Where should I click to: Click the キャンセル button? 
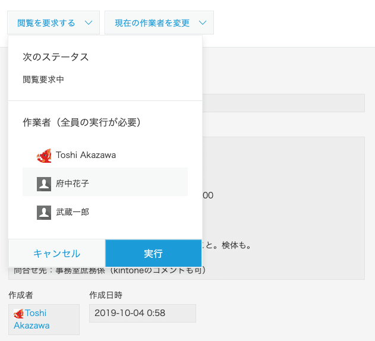56,253
